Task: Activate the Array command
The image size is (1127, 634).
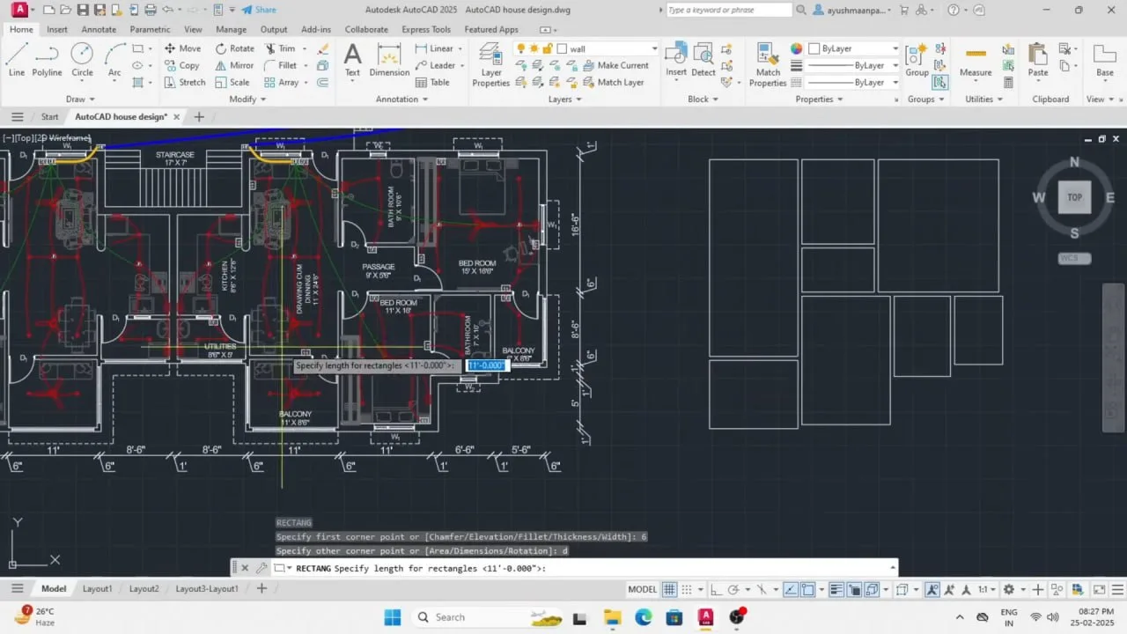Action: click(282, 82)
